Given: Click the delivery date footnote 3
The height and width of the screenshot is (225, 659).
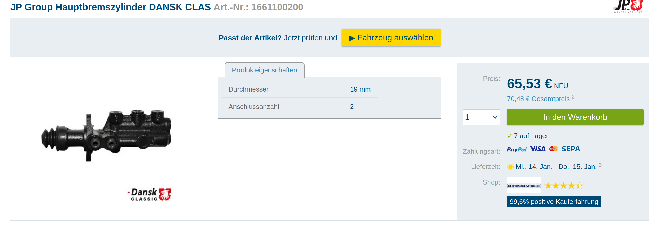Looking at the screenshot, I should (x=600, y=165).
